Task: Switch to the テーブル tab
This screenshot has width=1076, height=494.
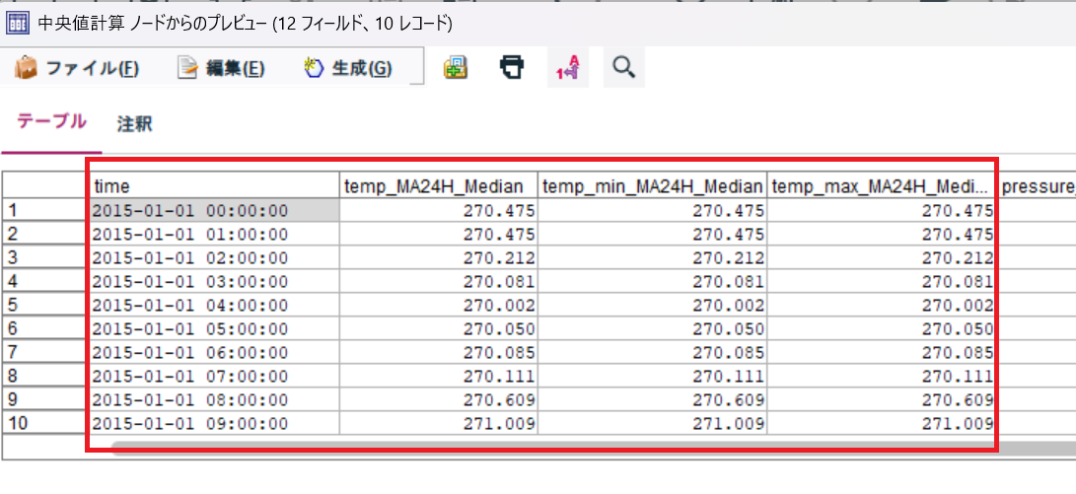Action: (x=51, y=122)
